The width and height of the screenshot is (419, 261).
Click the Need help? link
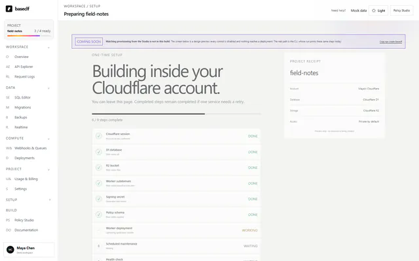(338, 10)
